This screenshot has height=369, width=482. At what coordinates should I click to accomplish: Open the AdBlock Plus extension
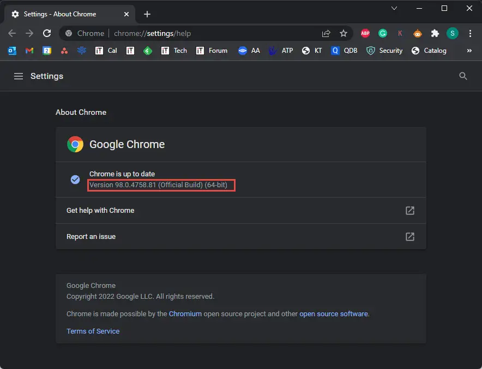pyautogui.click(x=365, y=33)
